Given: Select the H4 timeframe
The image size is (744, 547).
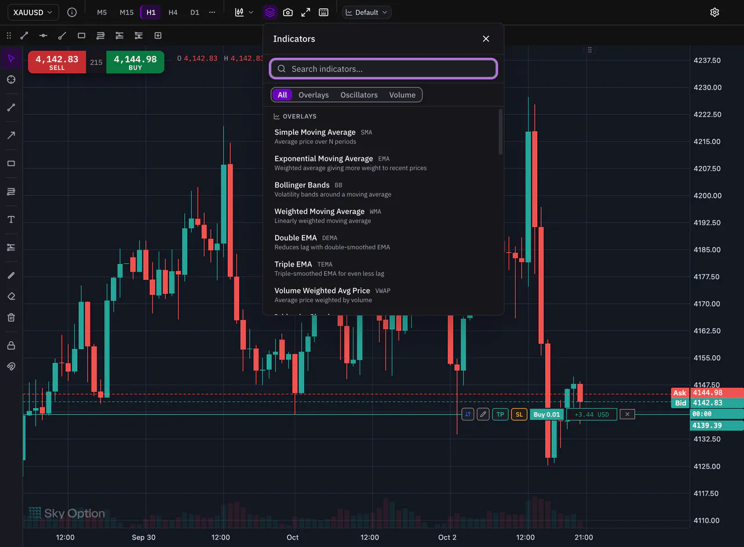Looking at the screenshot, I should tap(173, 12).
